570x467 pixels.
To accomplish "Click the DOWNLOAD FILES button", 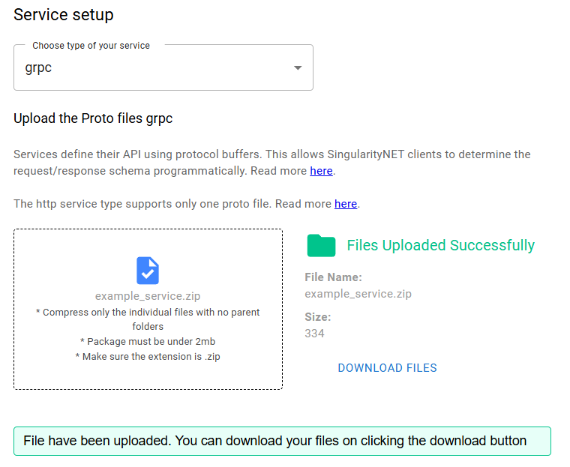I will pos(387,368).
